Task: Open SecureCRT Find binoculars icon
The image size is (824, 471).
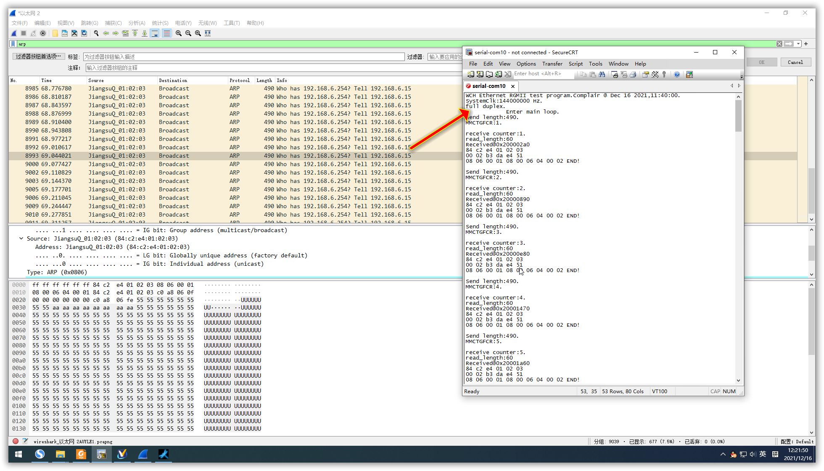Action: click(x=602, y=74)
